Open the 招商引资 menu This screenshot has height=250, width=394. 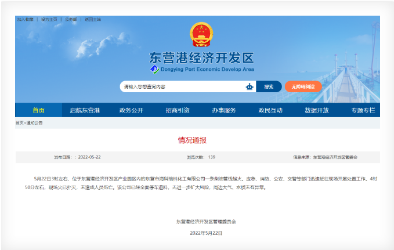[178, 110]
